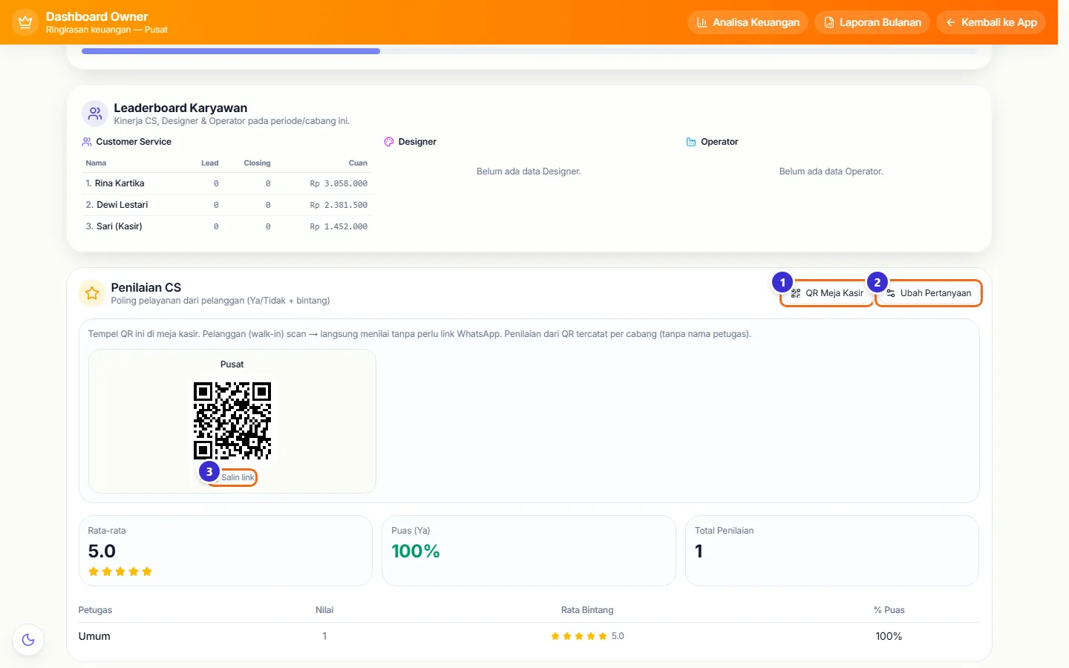The height and width of the screenshot is (668, 1069).
Task: Select the Dewi Lestari row name
Action: 122,205
